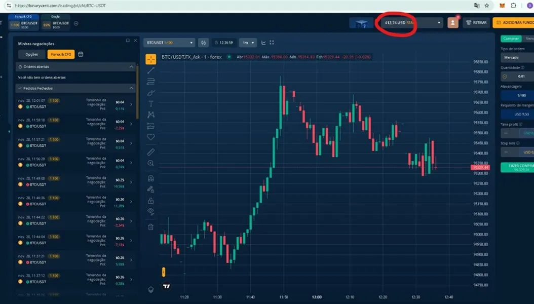Click the RETIRAR withdraw button
The width and height of the screenshot is (534, 304).
pos(476,22)
